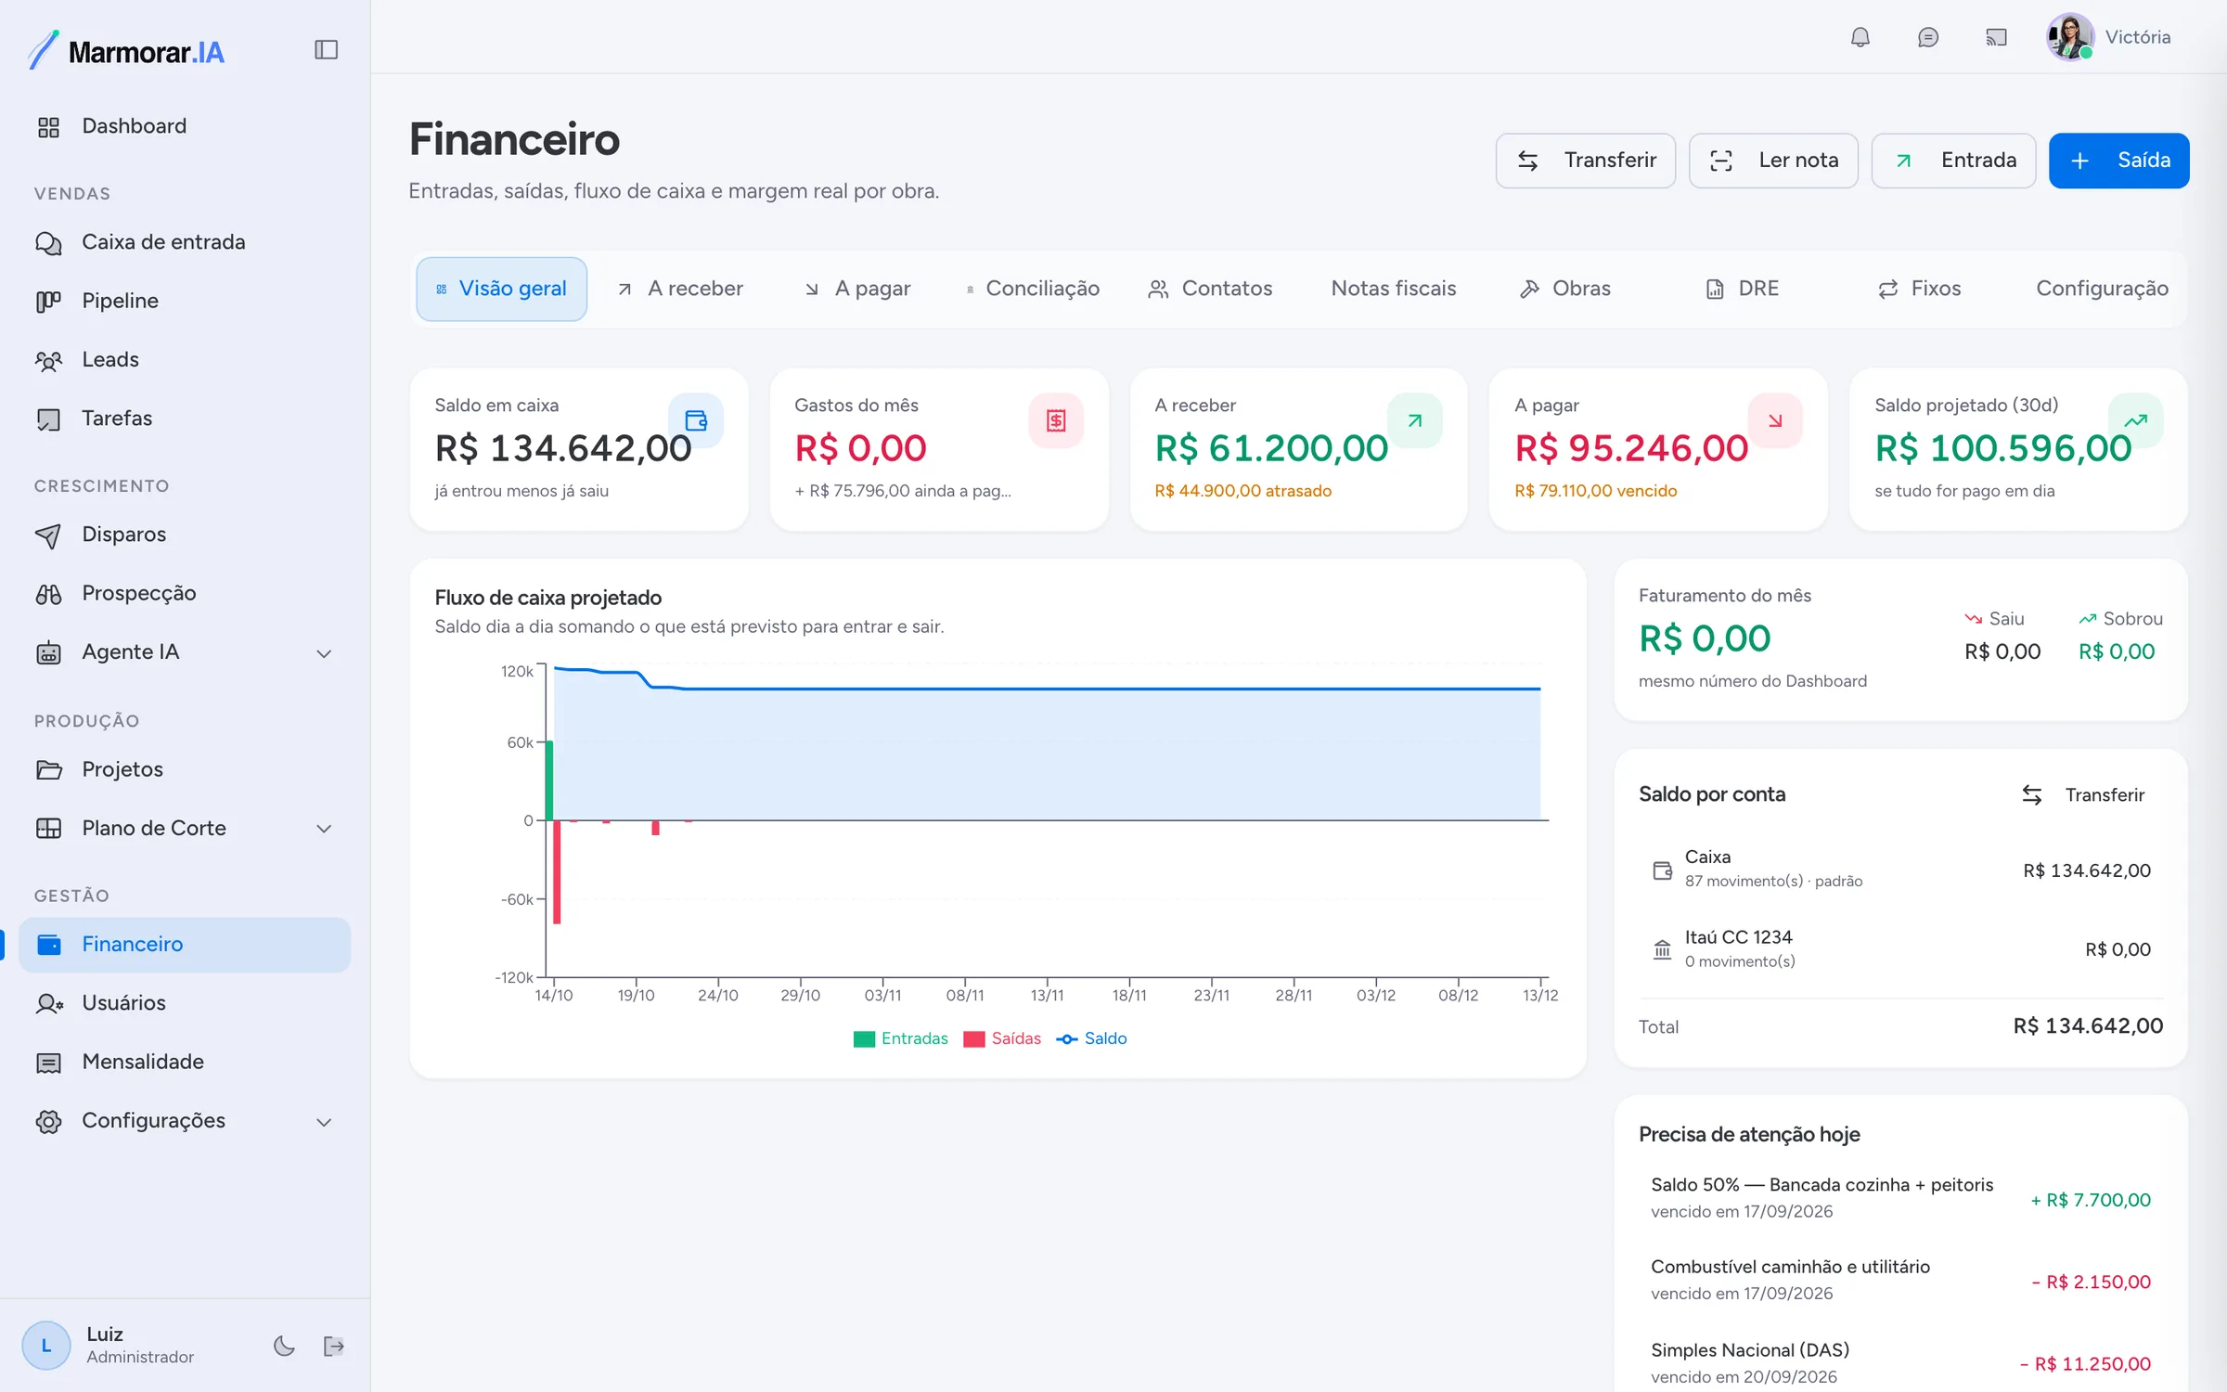The image size is (2227, 1392).
Task: Click the receipt icon on Gastos do mês card
Action: pyautogui.click(x=1056, y=420)
